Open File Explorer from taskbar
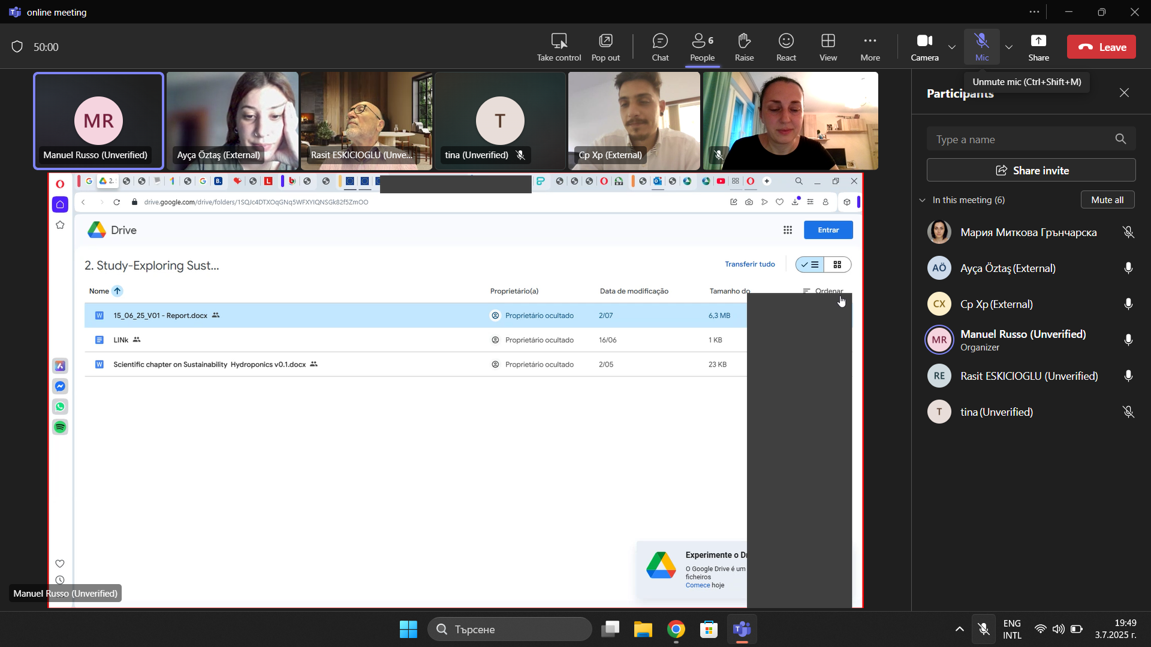 pos(643,629)
